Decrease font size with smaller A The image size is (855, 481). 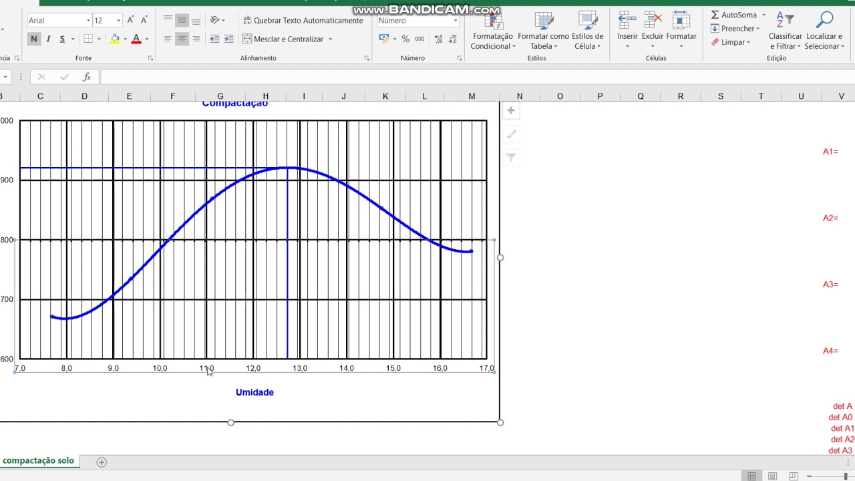pyautogui.click(x=144, y=21)
